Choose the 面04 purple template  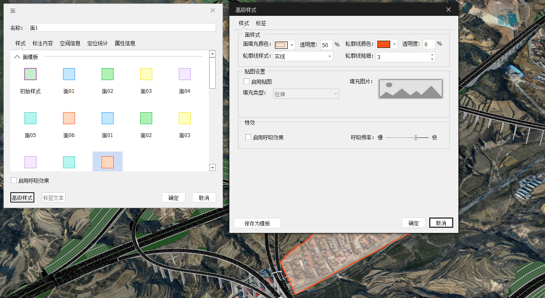pyautogui.click(x=185, y=74)
